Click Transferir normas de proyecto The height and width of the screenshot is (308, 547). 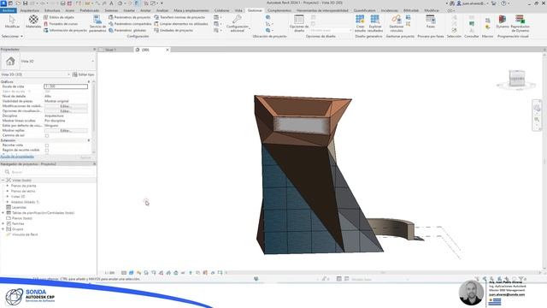coord(179,17)
